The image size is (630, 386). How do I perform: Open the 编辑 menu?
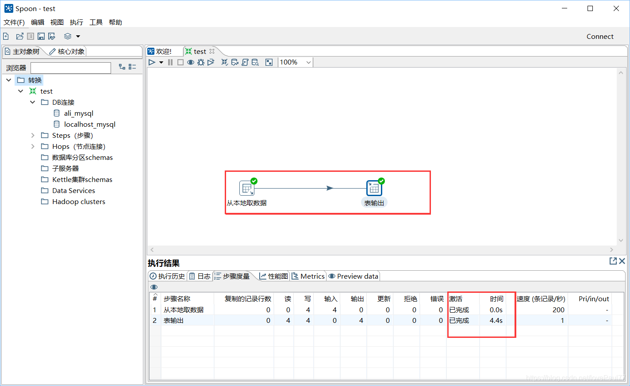tap(38, 22)
